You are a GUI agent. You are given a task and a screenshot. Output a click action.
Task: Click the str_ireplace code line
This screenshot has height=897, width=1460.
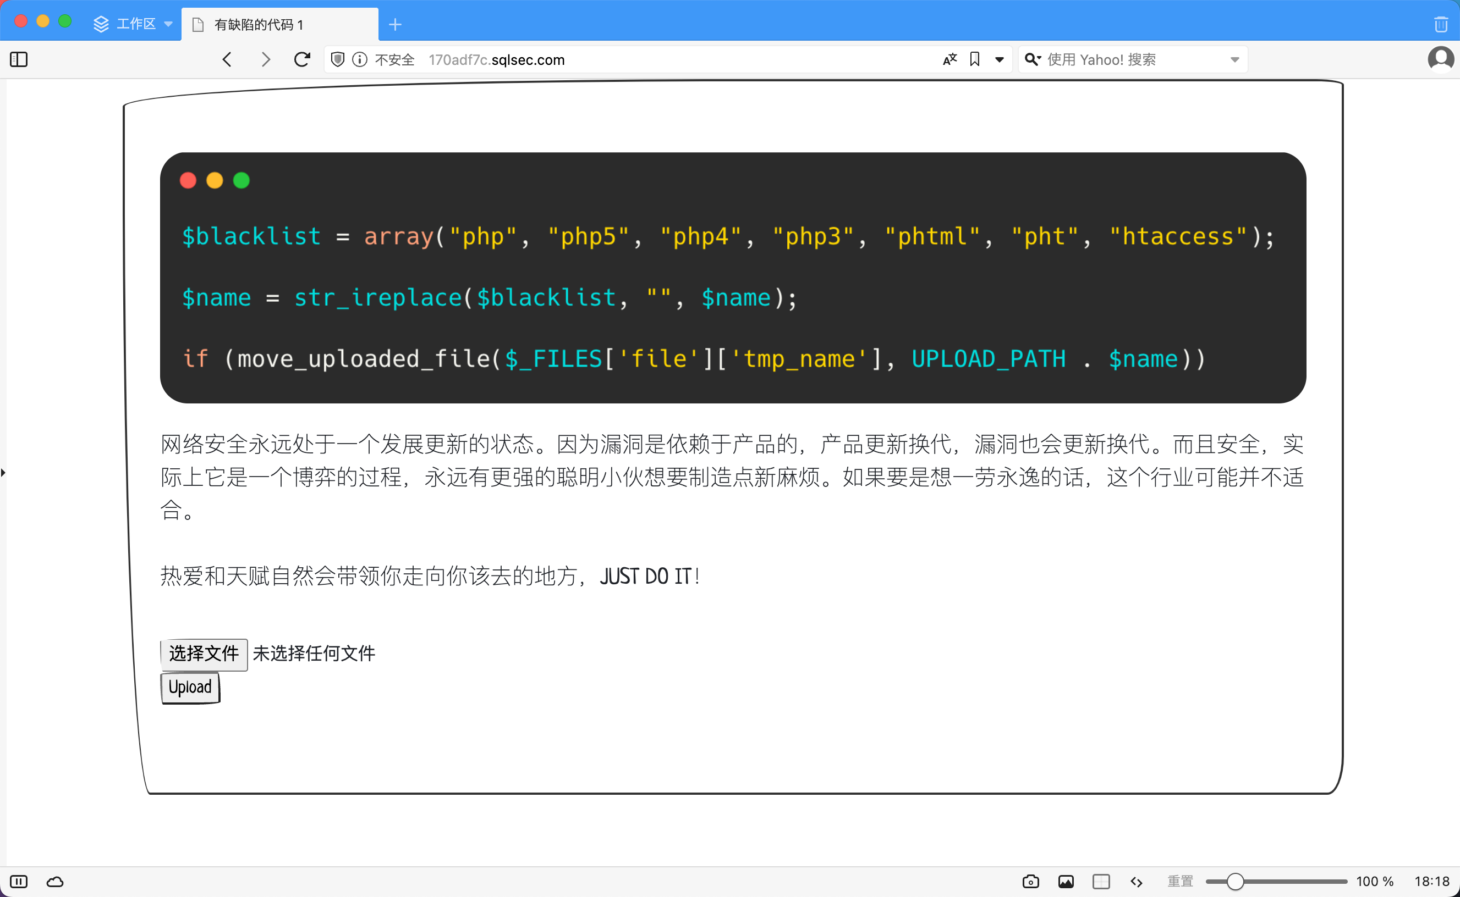pyautogui.click(x=489, y=297)
